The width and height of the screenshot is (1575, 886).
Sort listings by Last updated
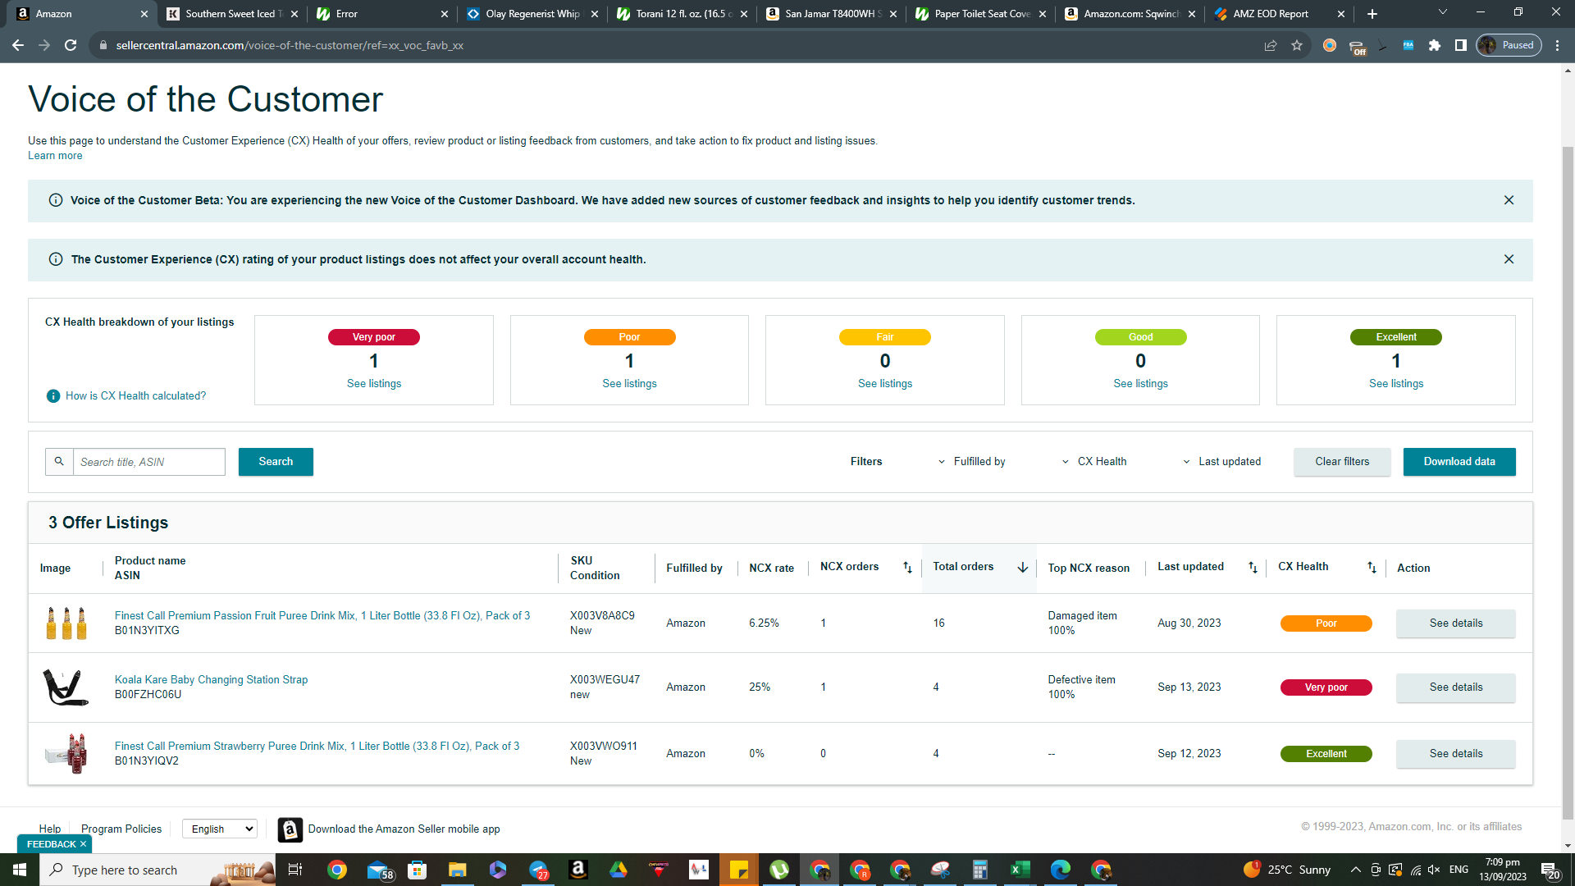click(x=1253, y=568)
